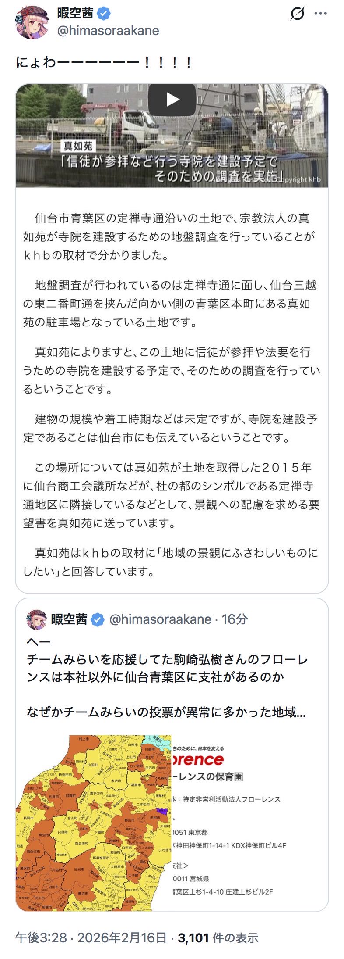Image resolution: width=344 pixels, height=959 pixels.
Task: Open the 暇空茜 display name in the post header
Action: [x=75, y=14]
